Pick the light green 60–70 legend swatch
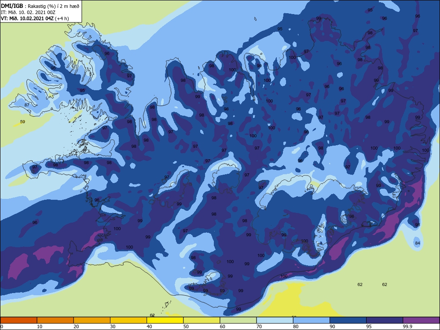 [x=238, y=320]
